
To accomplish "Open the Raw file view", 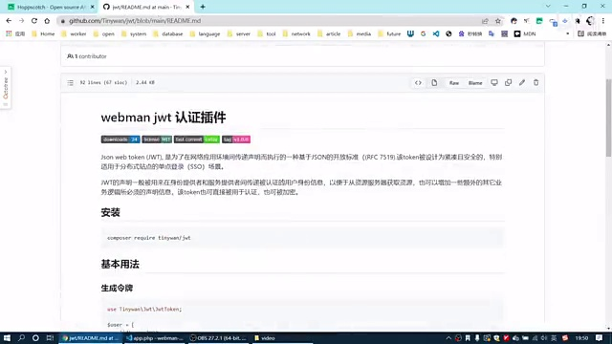I will click(454, 83).
